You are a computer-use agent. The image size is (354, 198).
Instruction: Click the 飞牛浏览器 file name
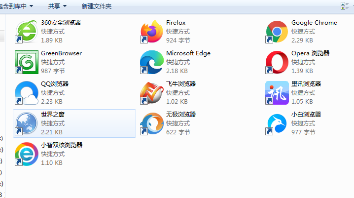click(181, 84)
